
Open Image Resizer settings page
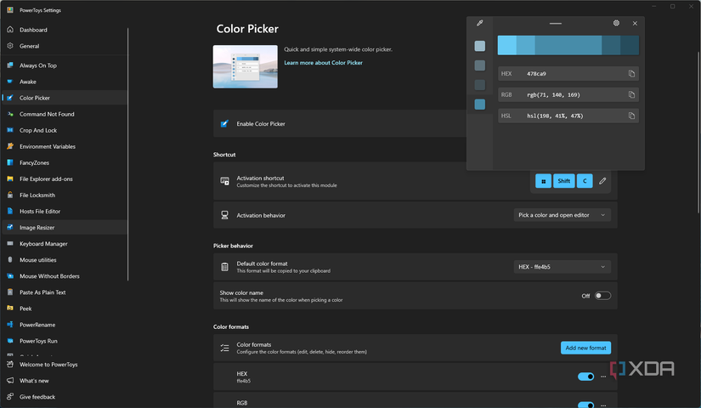click(x=65, y=227)
